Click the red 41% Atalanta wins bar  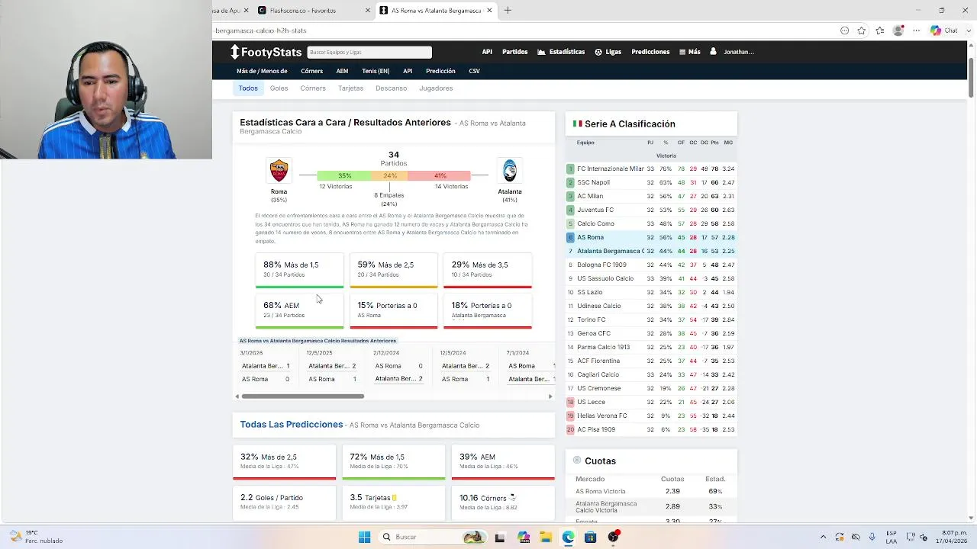click(x=440, y=175)
